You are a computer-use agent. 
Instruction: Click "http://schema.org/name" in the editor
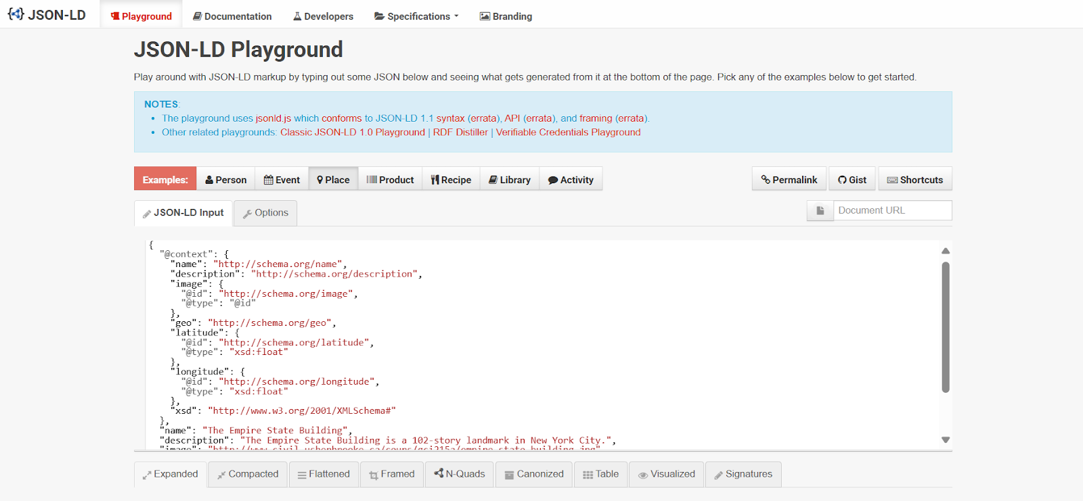[x=278, y=264]
